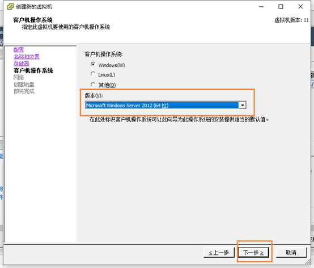Screen dimensions: 314x268
Task: Minimize the 创建新的虚拟机 window
Action: coord(261,7)
